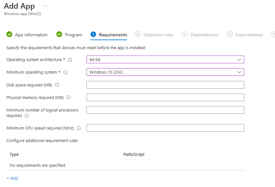Click the + Add requirement rule link
Viewport: 275px width, 187px height.
pyautogui.click(x=12, y=178)
